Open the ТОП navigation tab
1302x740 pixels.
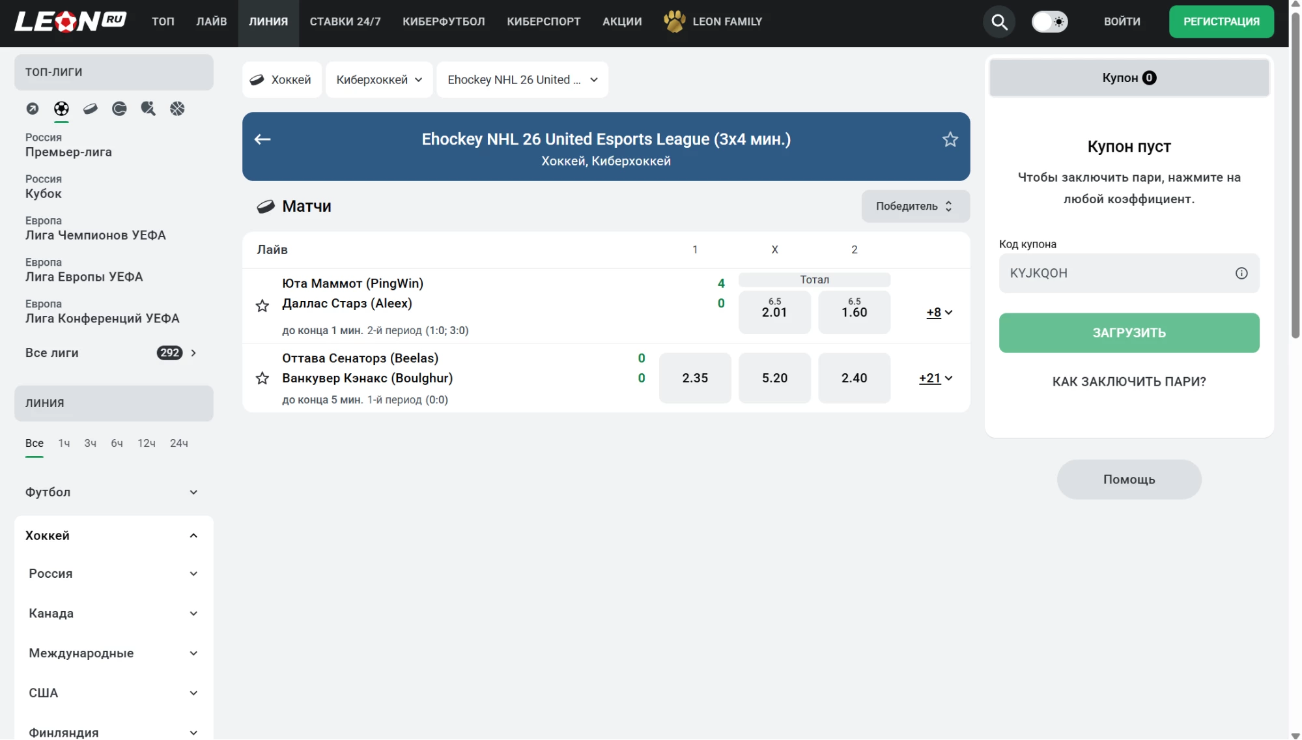click(x=163, y=21)
